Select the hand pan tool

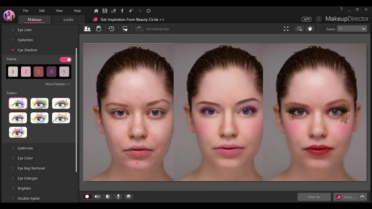[x=310, y=29]
